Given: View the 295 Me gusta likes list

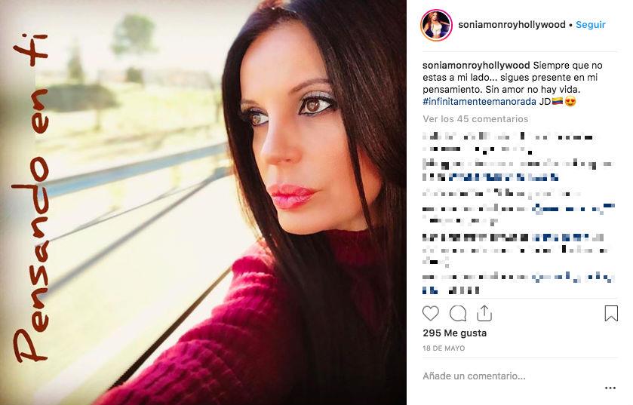Looking at the screenshot, I should 454,333.
